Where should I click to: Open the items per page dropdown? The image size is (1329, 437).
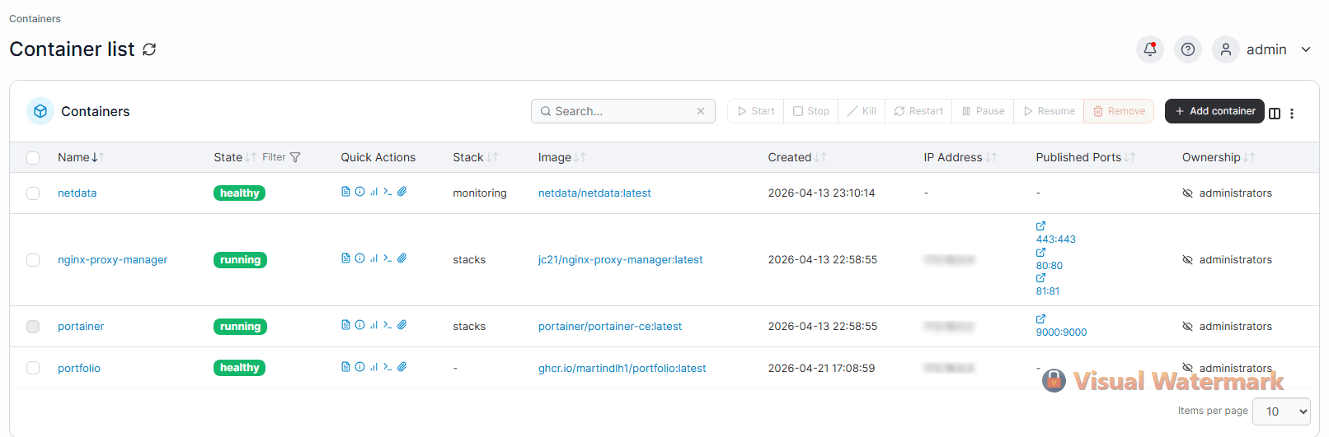click(x=1281, y=411)
